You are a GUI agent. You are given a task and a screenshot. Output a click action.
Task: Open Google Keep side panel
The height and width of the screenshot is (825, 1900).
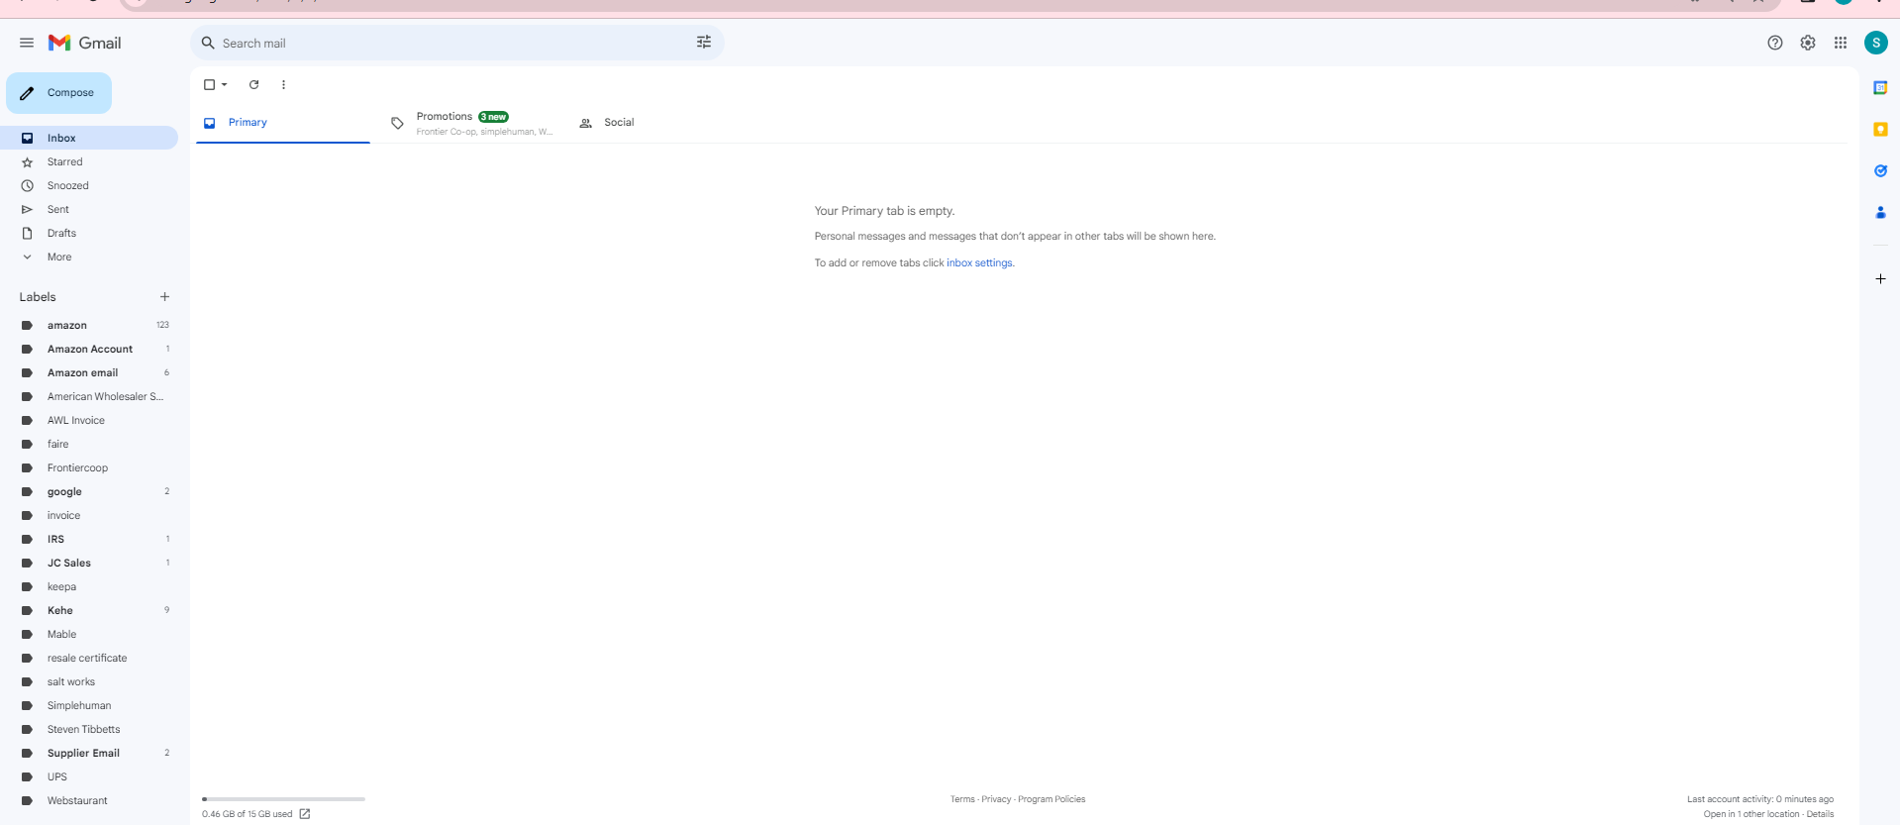[1880, 130]
